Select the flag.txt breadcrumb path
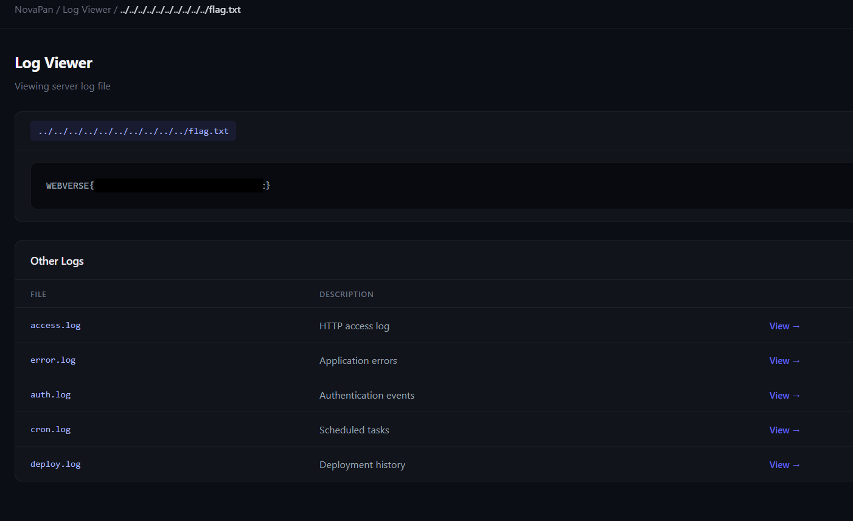The width and height of the screenshot is (853, 521). pos(180,10)
